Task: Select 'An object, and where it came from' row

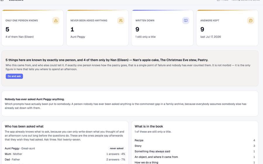Action: tap(195, 157)
